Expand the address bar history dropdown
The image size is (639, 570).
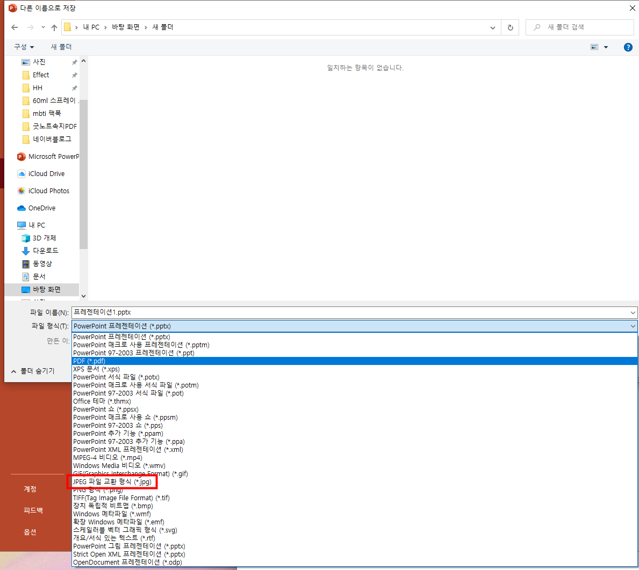493,28
